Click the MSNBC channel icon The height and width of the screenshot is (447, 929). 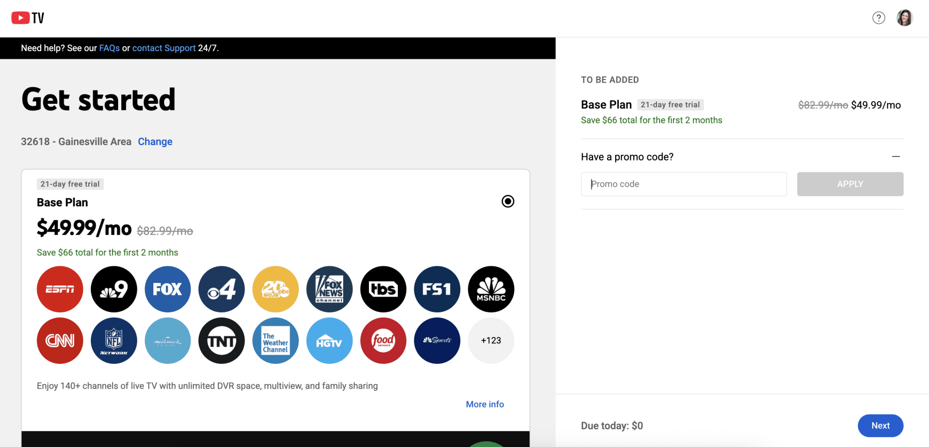pos(491,289)
